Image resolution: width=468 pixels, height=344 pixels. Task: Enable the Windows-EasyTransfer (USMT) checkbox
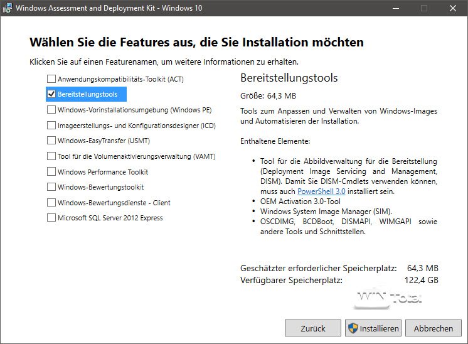[x=51, y=141]
